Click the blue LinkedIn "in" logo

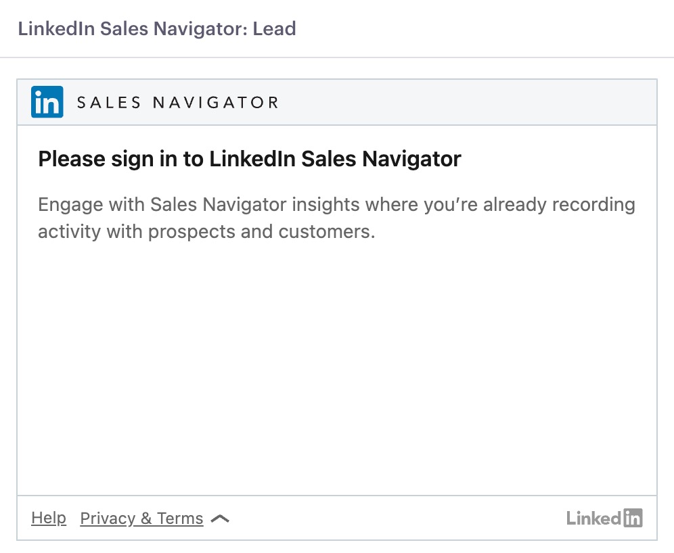47,102
